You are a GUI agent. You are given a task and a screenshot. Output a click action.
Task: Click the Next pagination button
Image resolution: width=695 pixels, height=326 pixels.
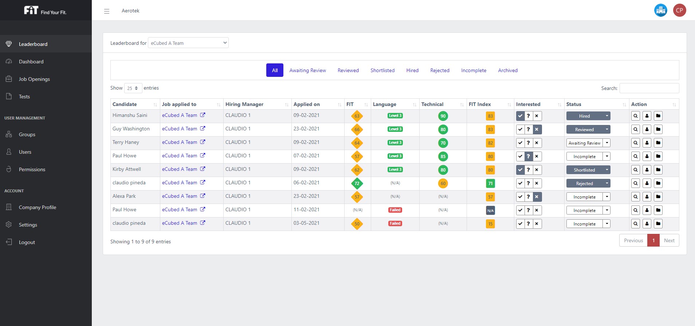[x=669, y=240]
